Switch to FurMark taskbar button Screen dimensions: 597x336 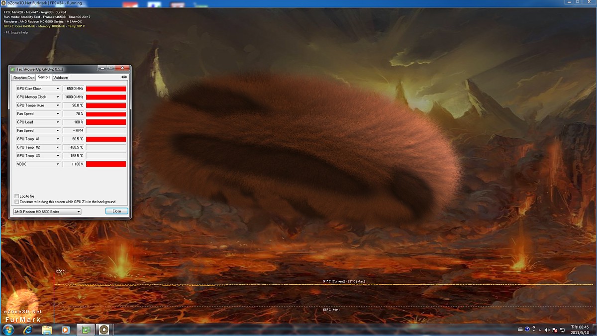click(x=103, y=330)
